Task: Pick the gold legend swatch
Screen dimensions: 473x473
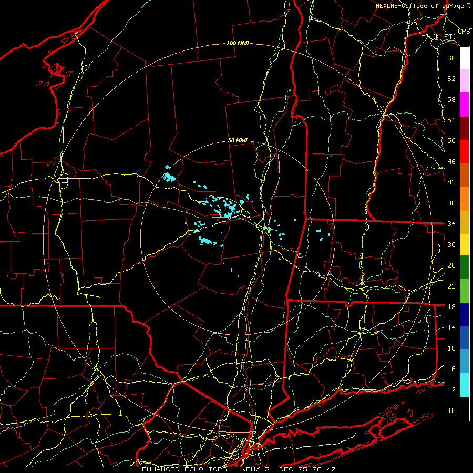Action: click(464, 222)
